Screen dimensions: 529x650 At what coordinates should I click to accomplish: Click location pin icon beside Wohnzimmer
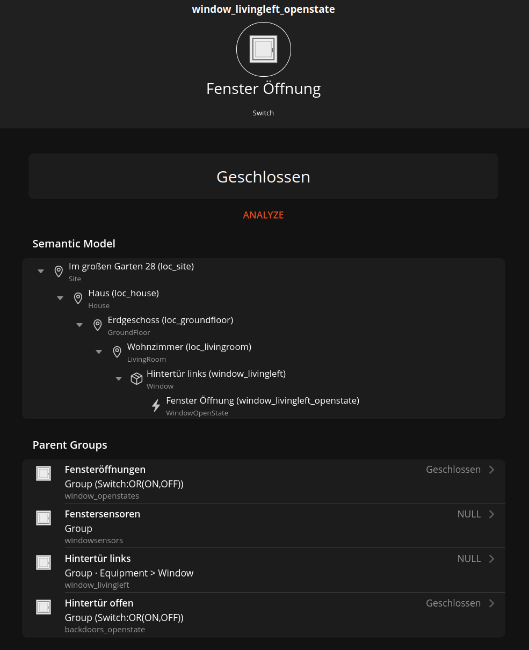click(117, 352)
